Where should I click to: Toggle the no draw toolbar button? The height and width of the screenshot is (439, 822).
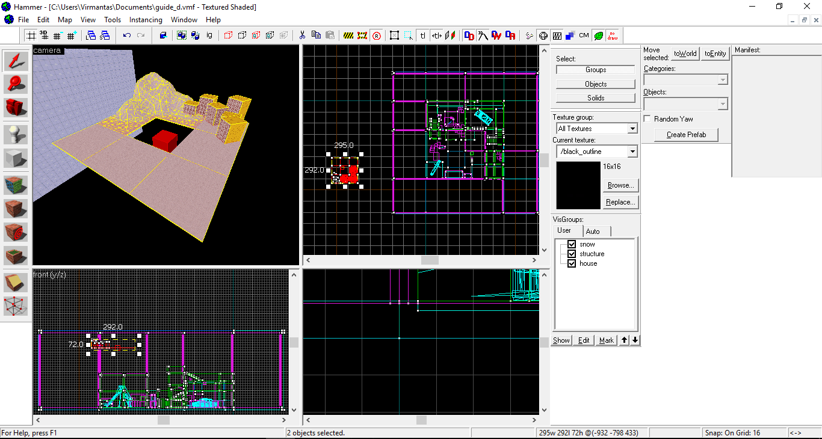[x=612, y=35]
